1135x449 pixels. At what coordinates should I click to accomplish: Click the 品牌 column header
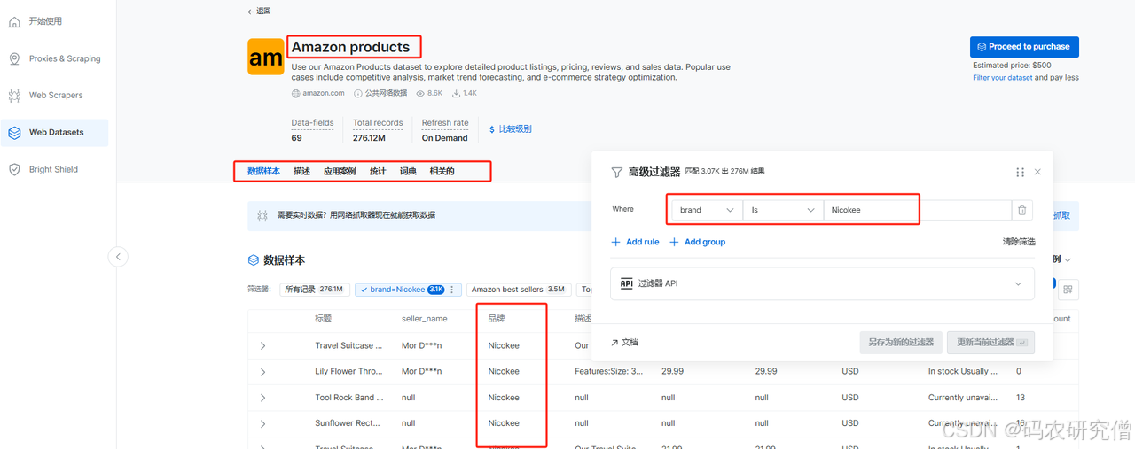coord(497,319)
